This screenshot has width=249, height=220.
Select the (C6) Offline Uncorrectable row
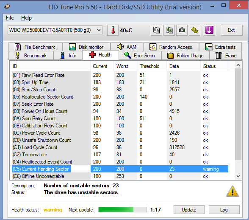(x=120, y=176)
